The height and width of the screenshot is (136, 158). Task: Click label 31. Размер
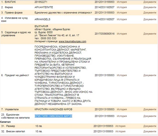[x=8, y=126]
